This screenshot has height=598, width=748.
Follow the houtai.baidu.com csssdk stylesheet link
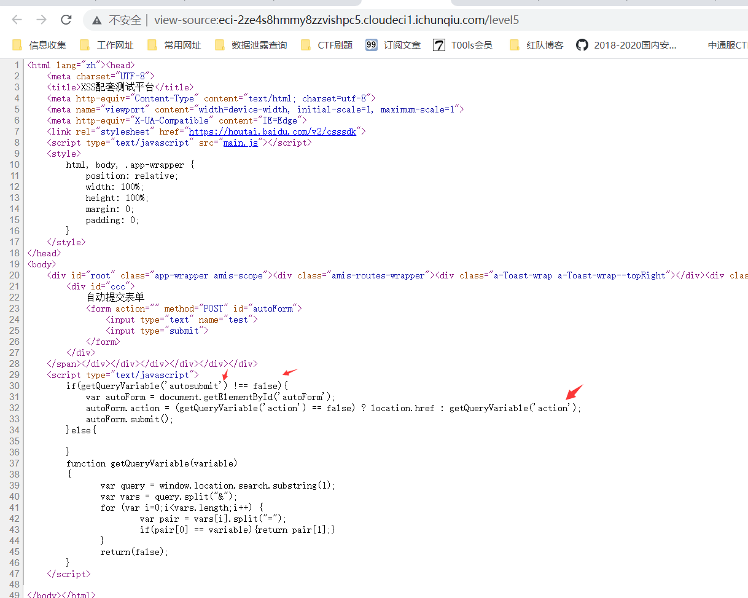click(x=273, y=132)
